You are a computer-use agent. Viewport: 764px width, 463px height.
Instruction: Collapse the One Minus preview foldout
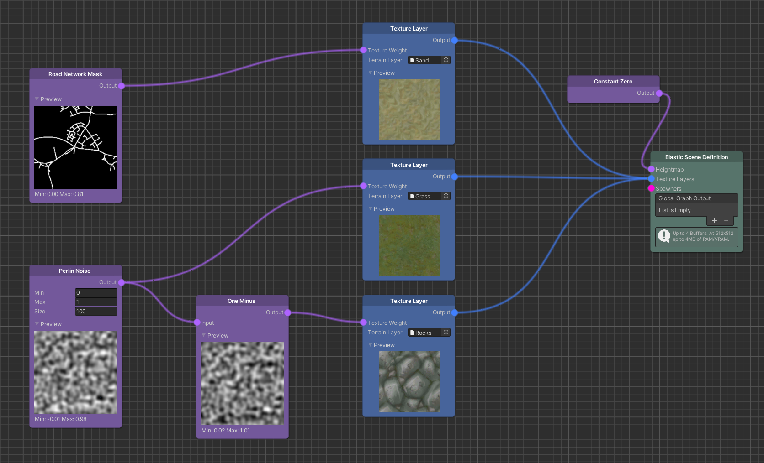[204, 335]
